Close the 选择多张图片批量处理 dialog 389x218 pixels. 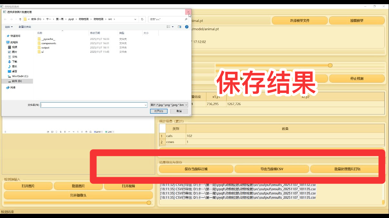point(188,12)
